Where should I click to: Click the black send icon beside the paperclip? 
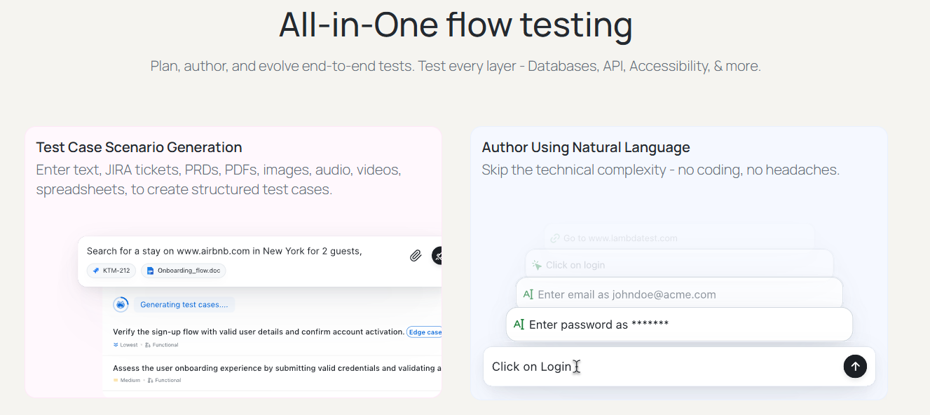tap(437, 256)
